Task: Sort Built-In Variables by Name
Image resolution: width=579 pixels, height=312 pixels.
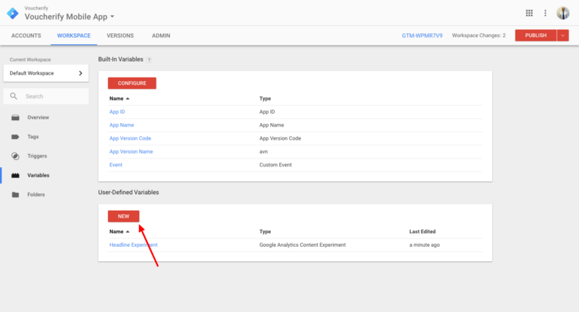Action: coord(119,98)
